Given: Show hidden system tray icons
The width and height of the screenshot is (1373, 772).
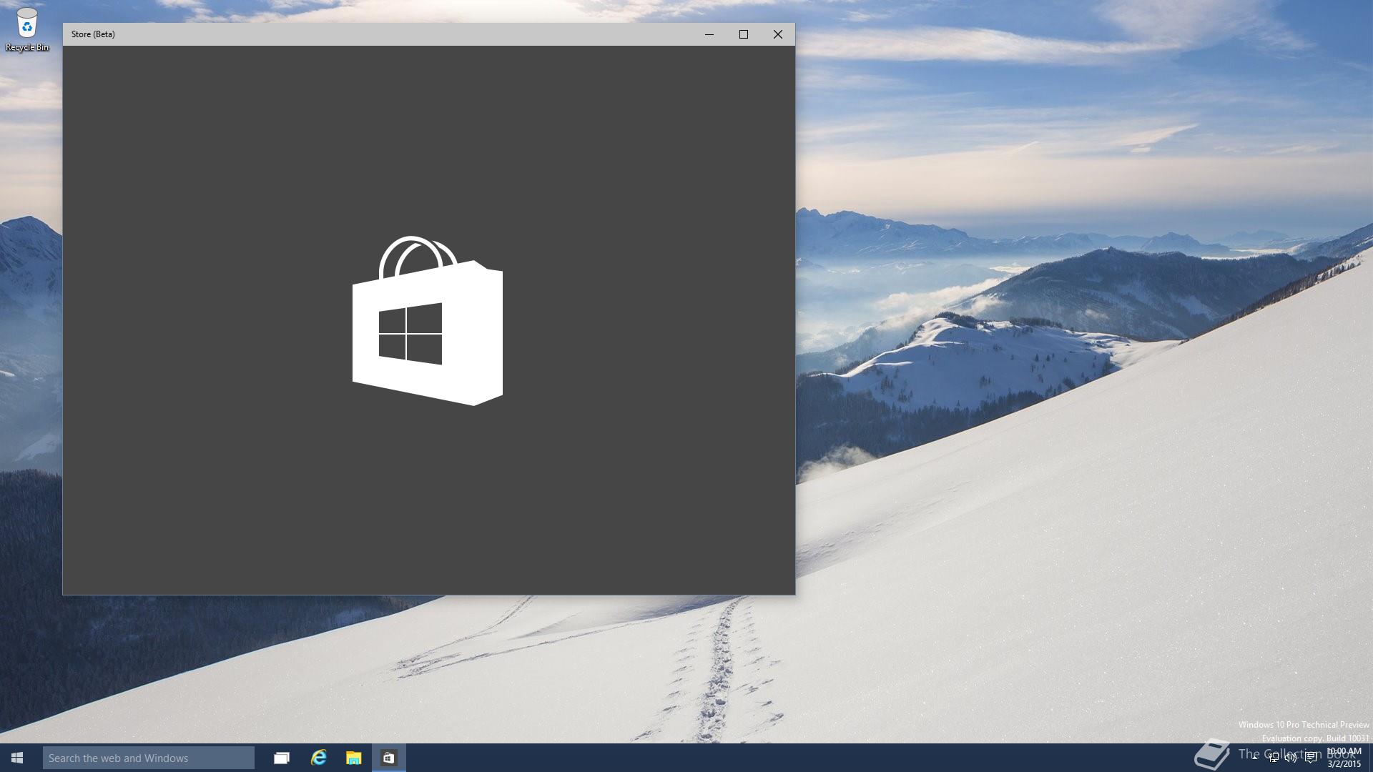Looking at the screenshot, I should [x=1254, y=758].
